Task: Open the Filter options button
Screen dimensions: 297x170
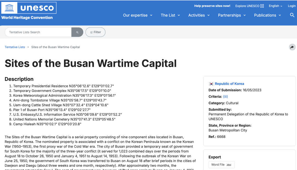Action: 95,32
